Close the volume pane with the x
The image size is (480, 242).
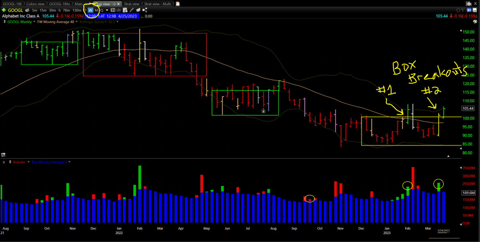[4, 162]
